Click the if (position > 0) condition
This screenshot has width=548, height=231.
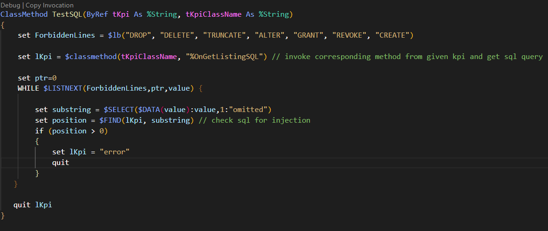pos(71,131)
